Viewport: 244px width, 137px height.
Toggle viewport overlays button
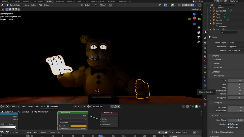(x=172, y=5)
